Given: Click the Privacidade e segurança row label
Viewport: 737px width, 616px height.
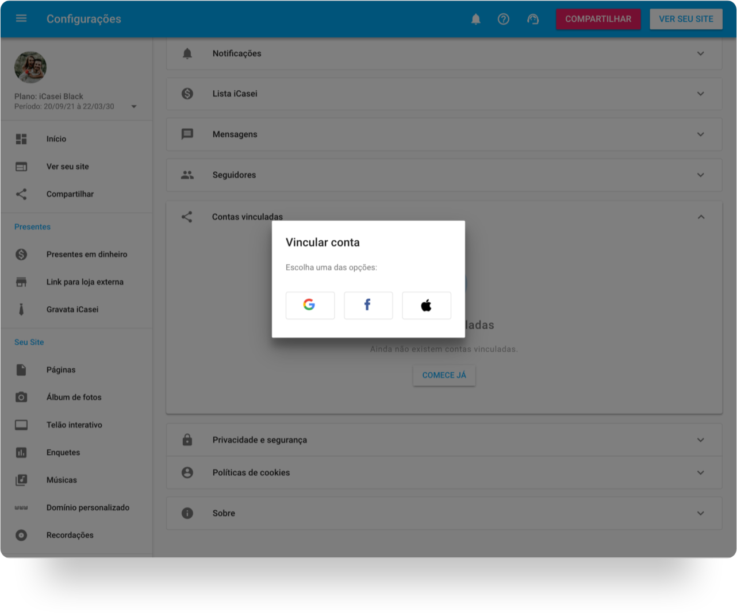Looking at the screenshot, I should click(260, 440).
